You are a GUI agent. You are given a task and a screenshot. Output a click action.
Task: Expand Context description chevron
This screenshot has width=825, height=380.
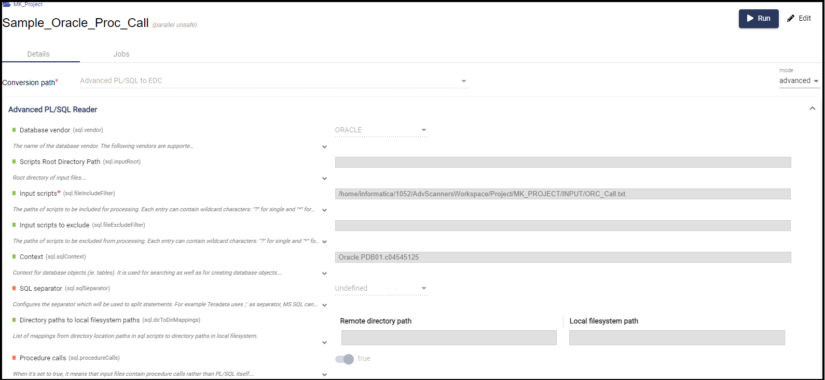pos(324,274)
